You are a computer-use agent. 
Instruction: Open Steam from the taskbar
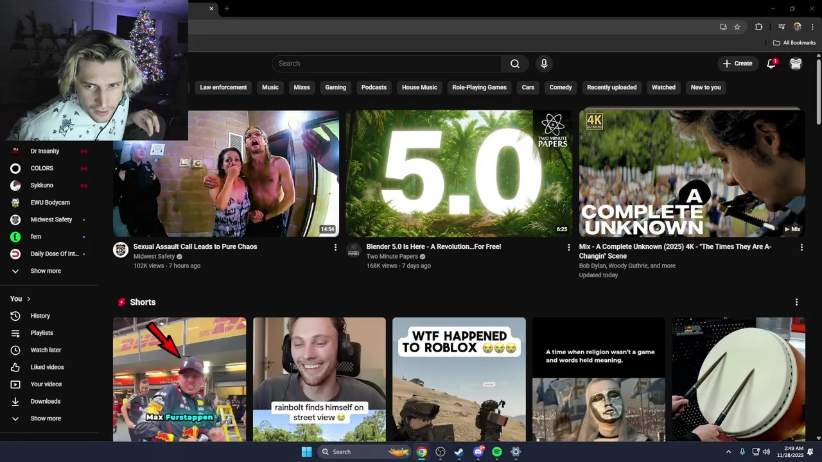[459, 452]
